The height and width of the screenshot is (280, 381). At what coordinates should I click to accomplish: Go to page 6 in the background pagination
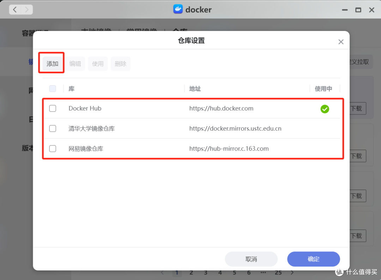[x=249, y=273]
